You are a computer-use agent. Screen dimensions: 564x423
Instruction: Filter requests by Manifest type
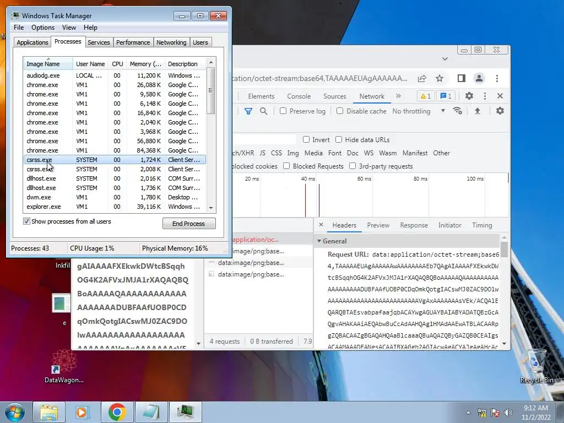tap(415, 153)
